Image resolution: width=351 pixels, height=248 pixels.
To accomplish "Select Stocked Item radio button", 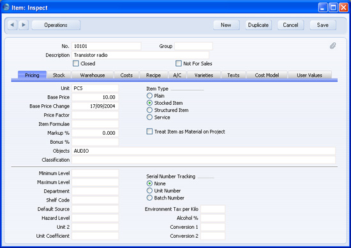I will click(x=149, y=103).
